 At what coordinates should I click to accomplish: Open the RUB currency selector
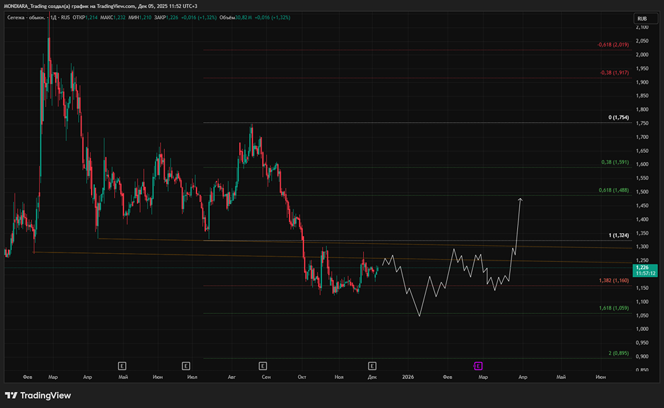pyautogui.click(x=641, y=18)
